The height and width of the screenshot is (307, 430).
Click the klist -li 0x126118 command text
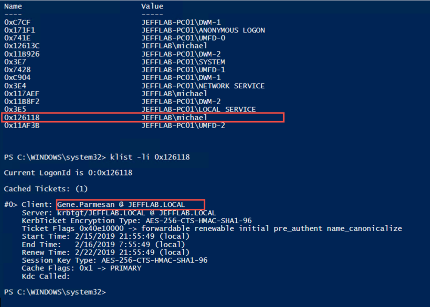click(150, 157)
